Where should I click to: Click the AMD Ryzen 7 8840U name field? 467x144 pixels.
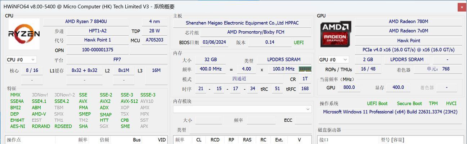coord(86,22)
